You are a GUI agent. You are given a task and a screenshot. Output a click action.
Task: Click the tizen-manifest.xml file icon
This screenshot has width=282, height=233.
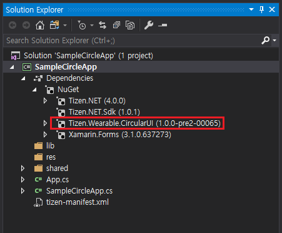tap(38, 202)
